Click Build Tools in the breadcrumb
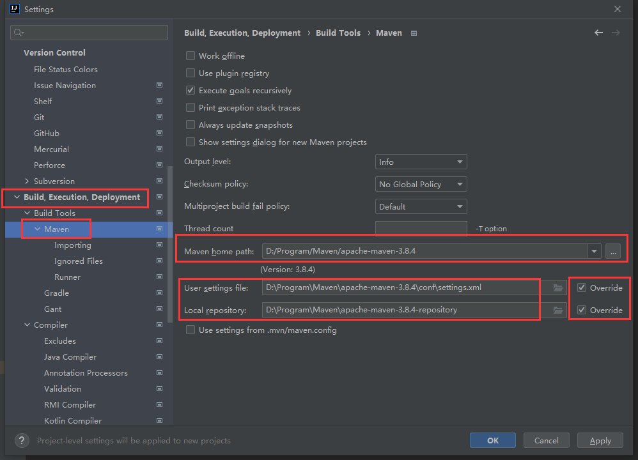 tap(338, 33)
